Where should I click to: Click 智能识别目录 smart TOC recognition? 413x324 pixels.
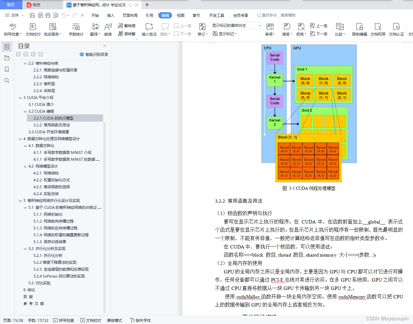pos(94,54)
